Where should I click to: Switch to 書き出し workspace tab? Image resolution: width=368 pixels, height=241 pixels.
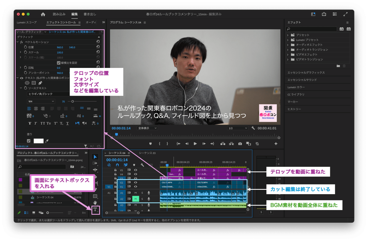90,14
